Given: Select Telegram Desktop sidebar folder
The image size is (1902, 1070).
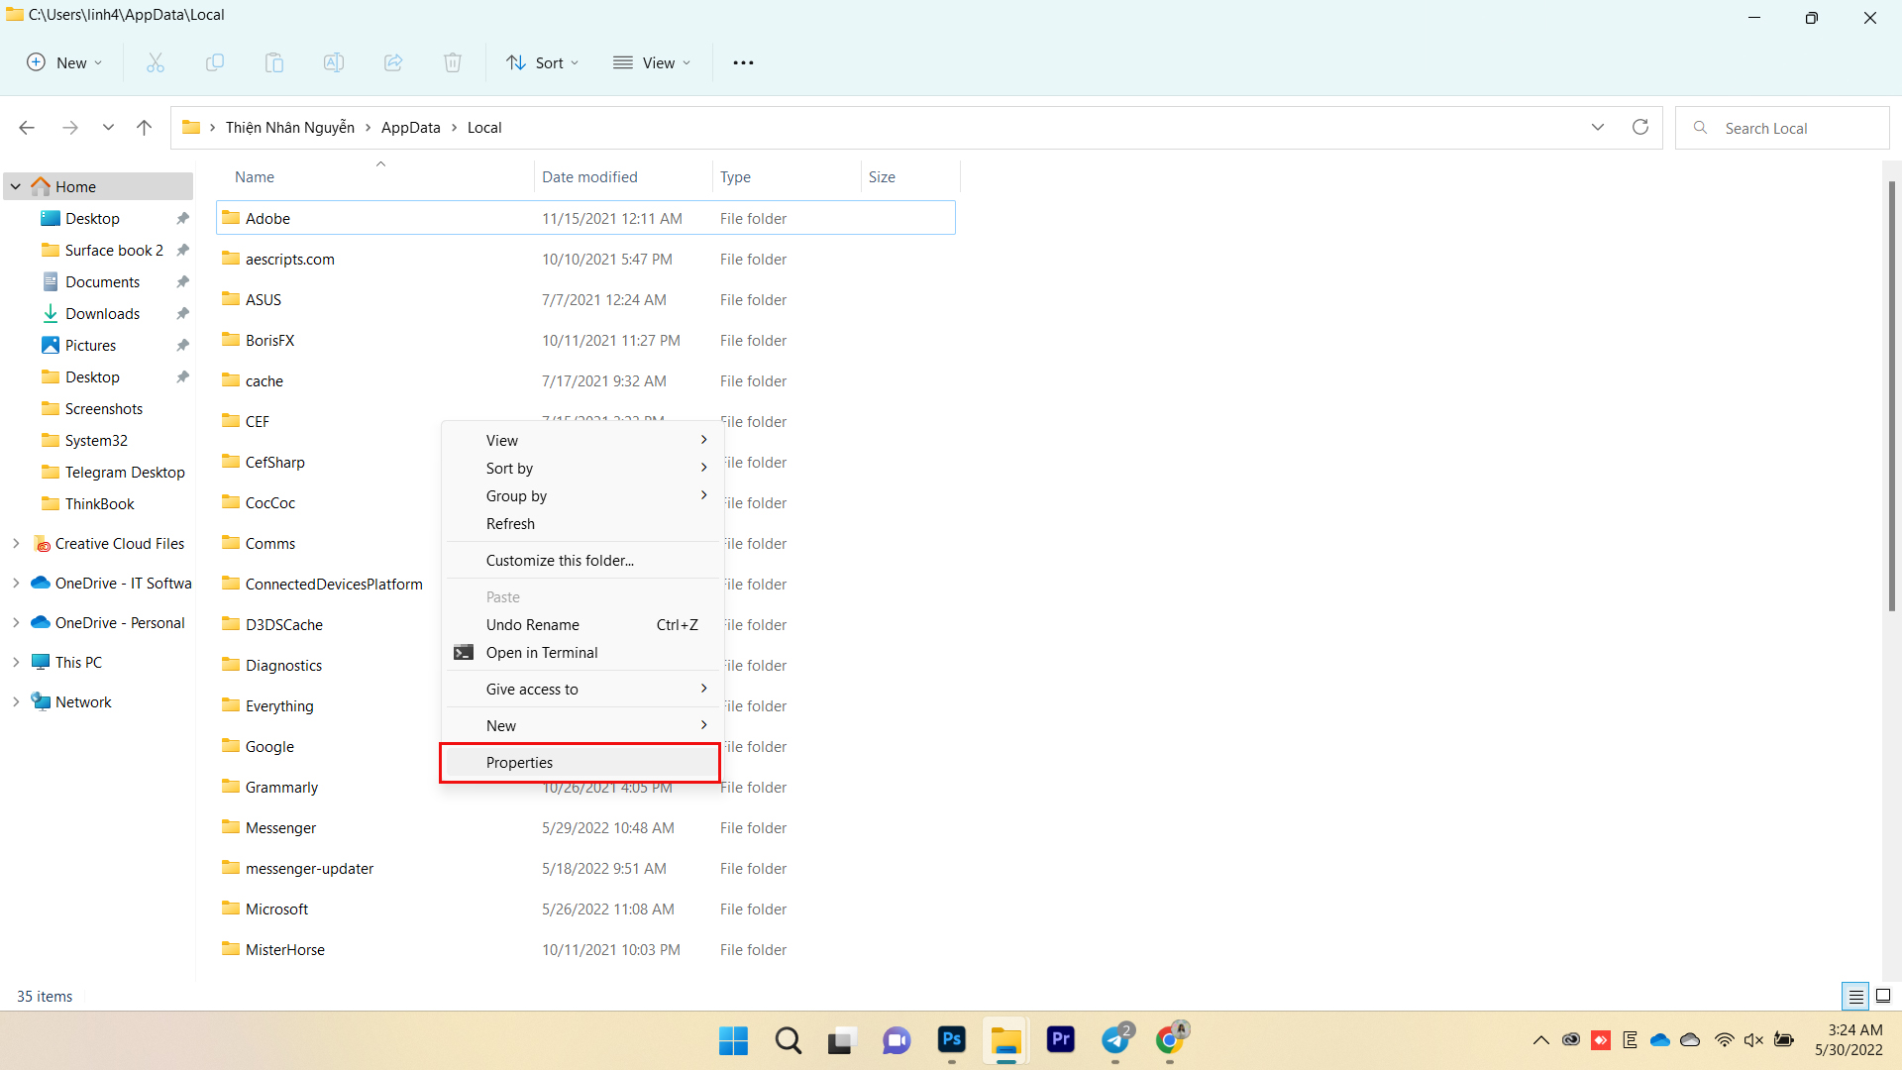Looking at the screenshot, I should [x=124, y=472].
